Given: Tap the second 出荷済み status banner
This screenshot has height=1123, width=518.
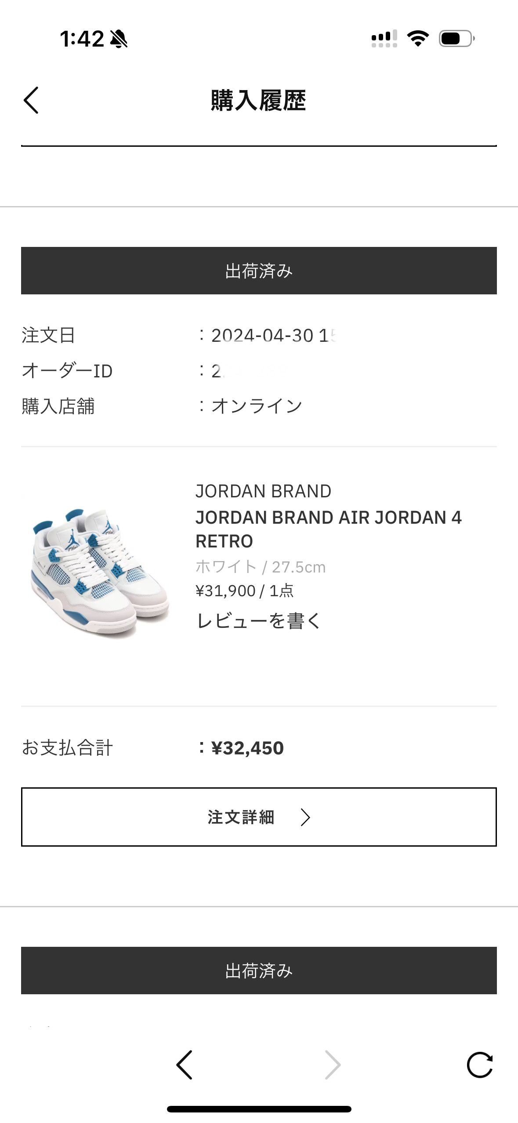Looking at the screenshot, I should (x=259, y=971).
